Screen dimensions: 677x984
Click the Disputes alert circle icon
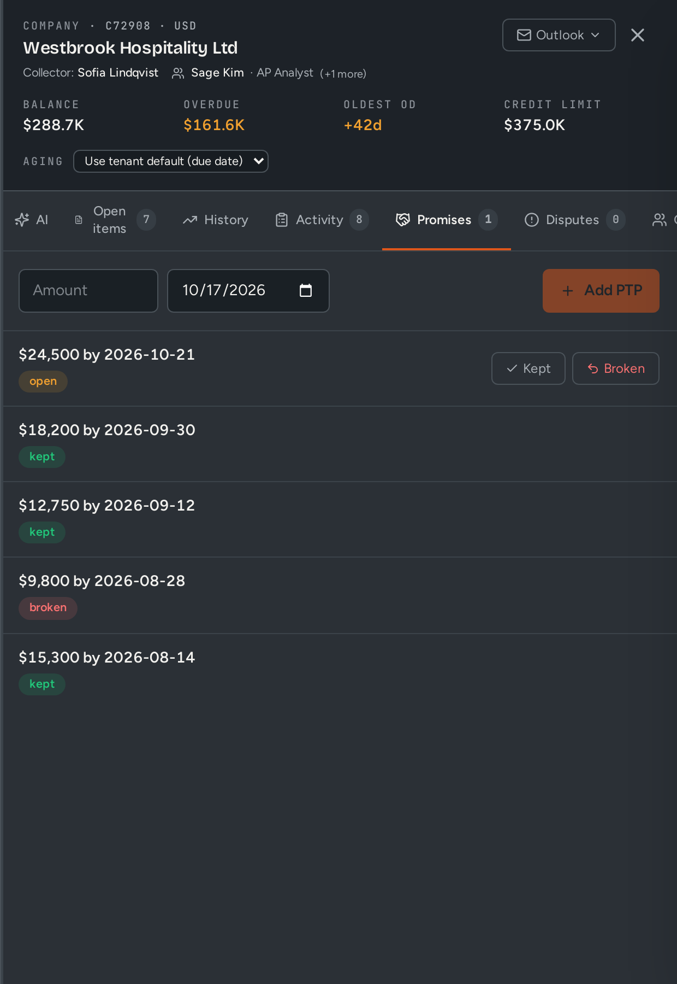click(531, 220)
